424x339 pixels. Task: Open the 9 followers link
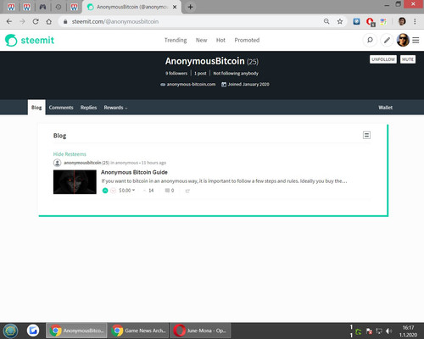[x=176, y=73]
